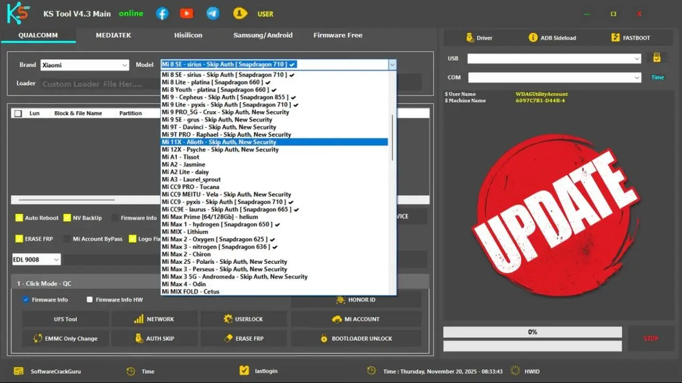Open the Brand Xiaomi dropdown
This screenshot has width=682, height=383.
tap(85, 65)
